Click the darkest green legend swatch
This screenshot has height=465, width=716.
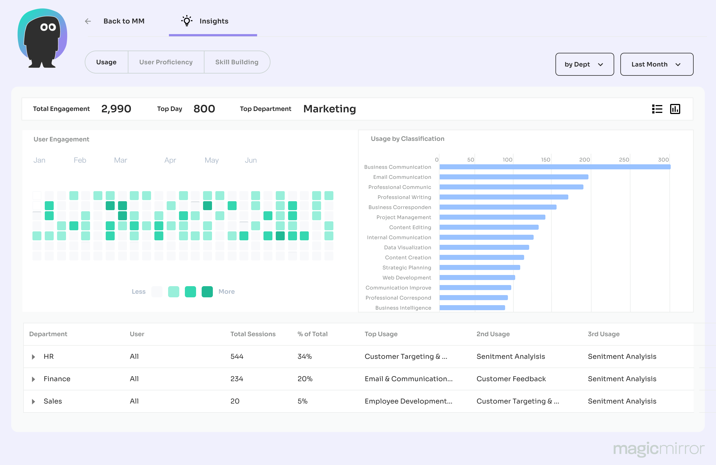(207, 291)
